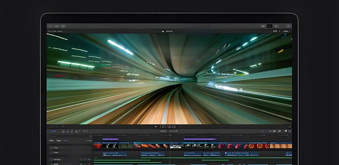The image size is (339, 165).
Task: Click the Index button above the timeline
Action: [x=53, y=131]
